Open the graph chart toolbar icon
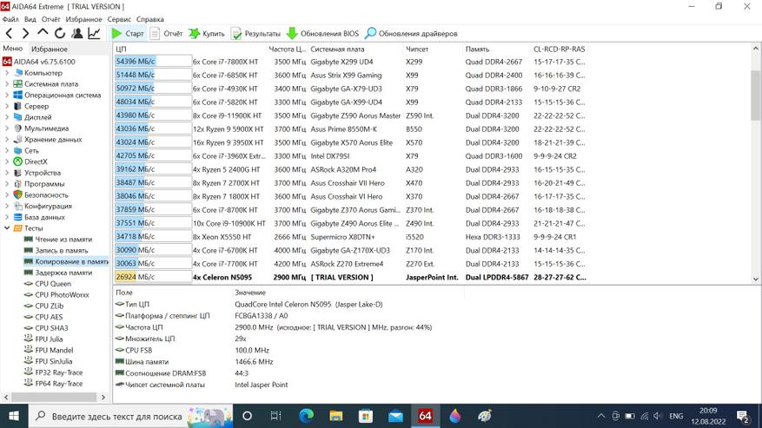This screenshot has height=428, width=762. coord(94,34)
